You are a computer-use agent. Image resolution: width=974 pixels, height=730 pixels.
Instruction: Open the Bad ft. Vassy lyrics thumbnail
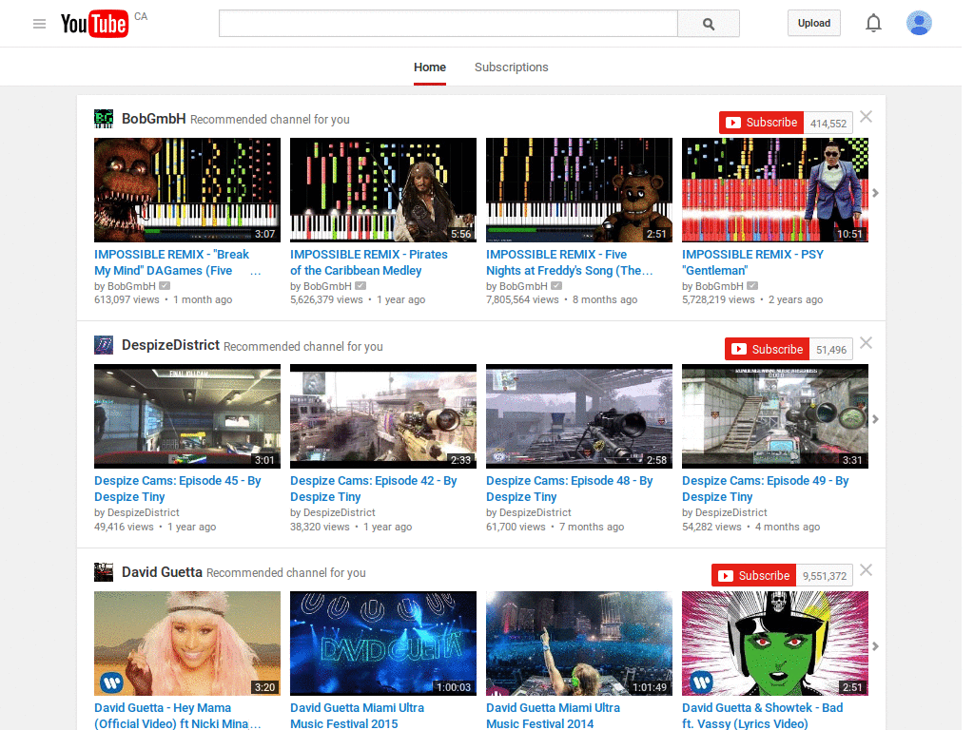click(x=775, y=644)
